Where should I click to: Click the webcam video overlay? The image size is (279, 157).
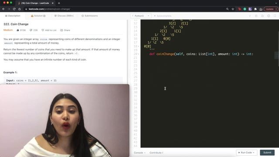[65, 120]
